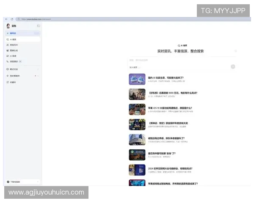Open the 胖东来 news building thumbnail
Viewport: 254px width, 203px height.
pyautogui.click(x=137, y=140)
